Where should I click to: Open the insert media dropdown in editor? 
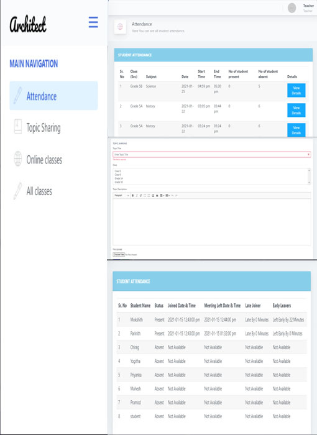pos(168,195)
